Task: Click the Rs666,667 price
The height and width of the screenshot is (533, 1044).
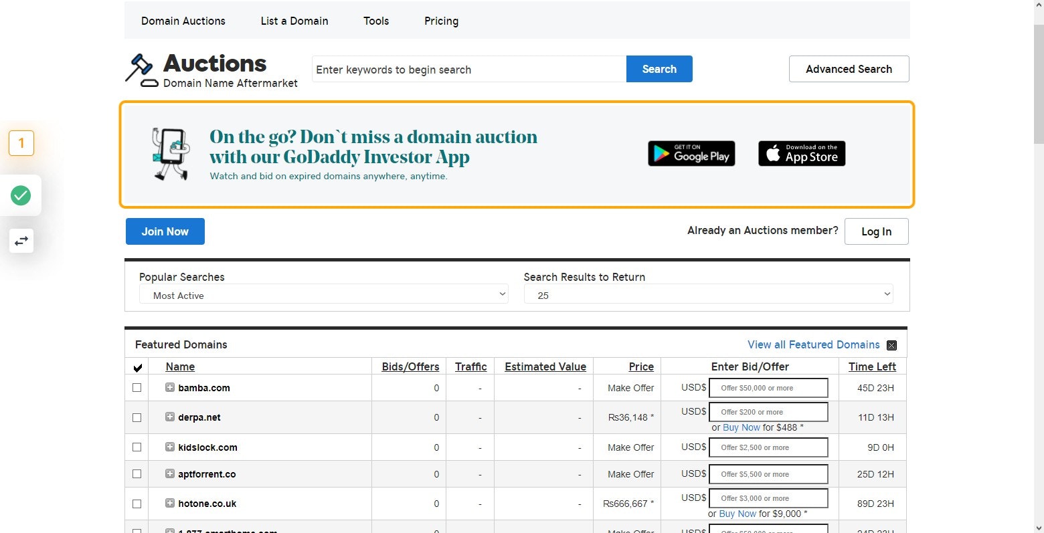Action: coord(628,504)
